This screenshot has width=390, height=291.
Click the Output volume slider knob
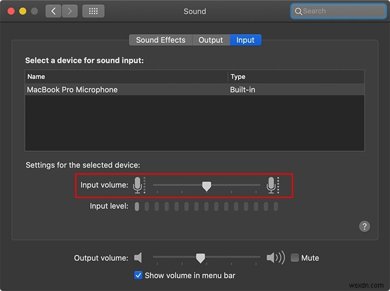(x=201, y=258)
